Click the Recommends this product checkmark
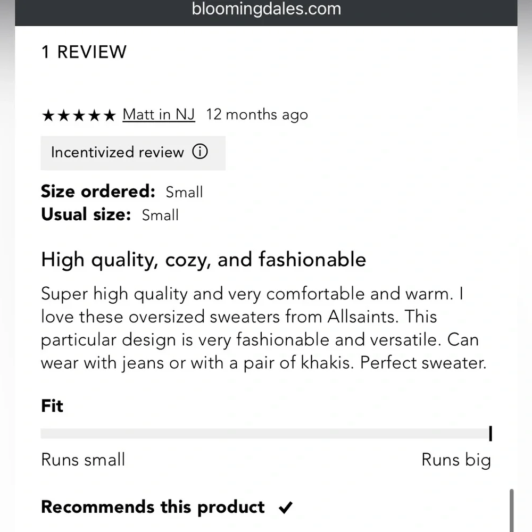The width and height of the screenshot is (532, 532). (x=285, y=508)
